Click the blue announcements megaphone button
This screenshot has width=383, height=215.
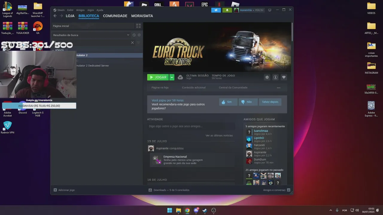216,10
